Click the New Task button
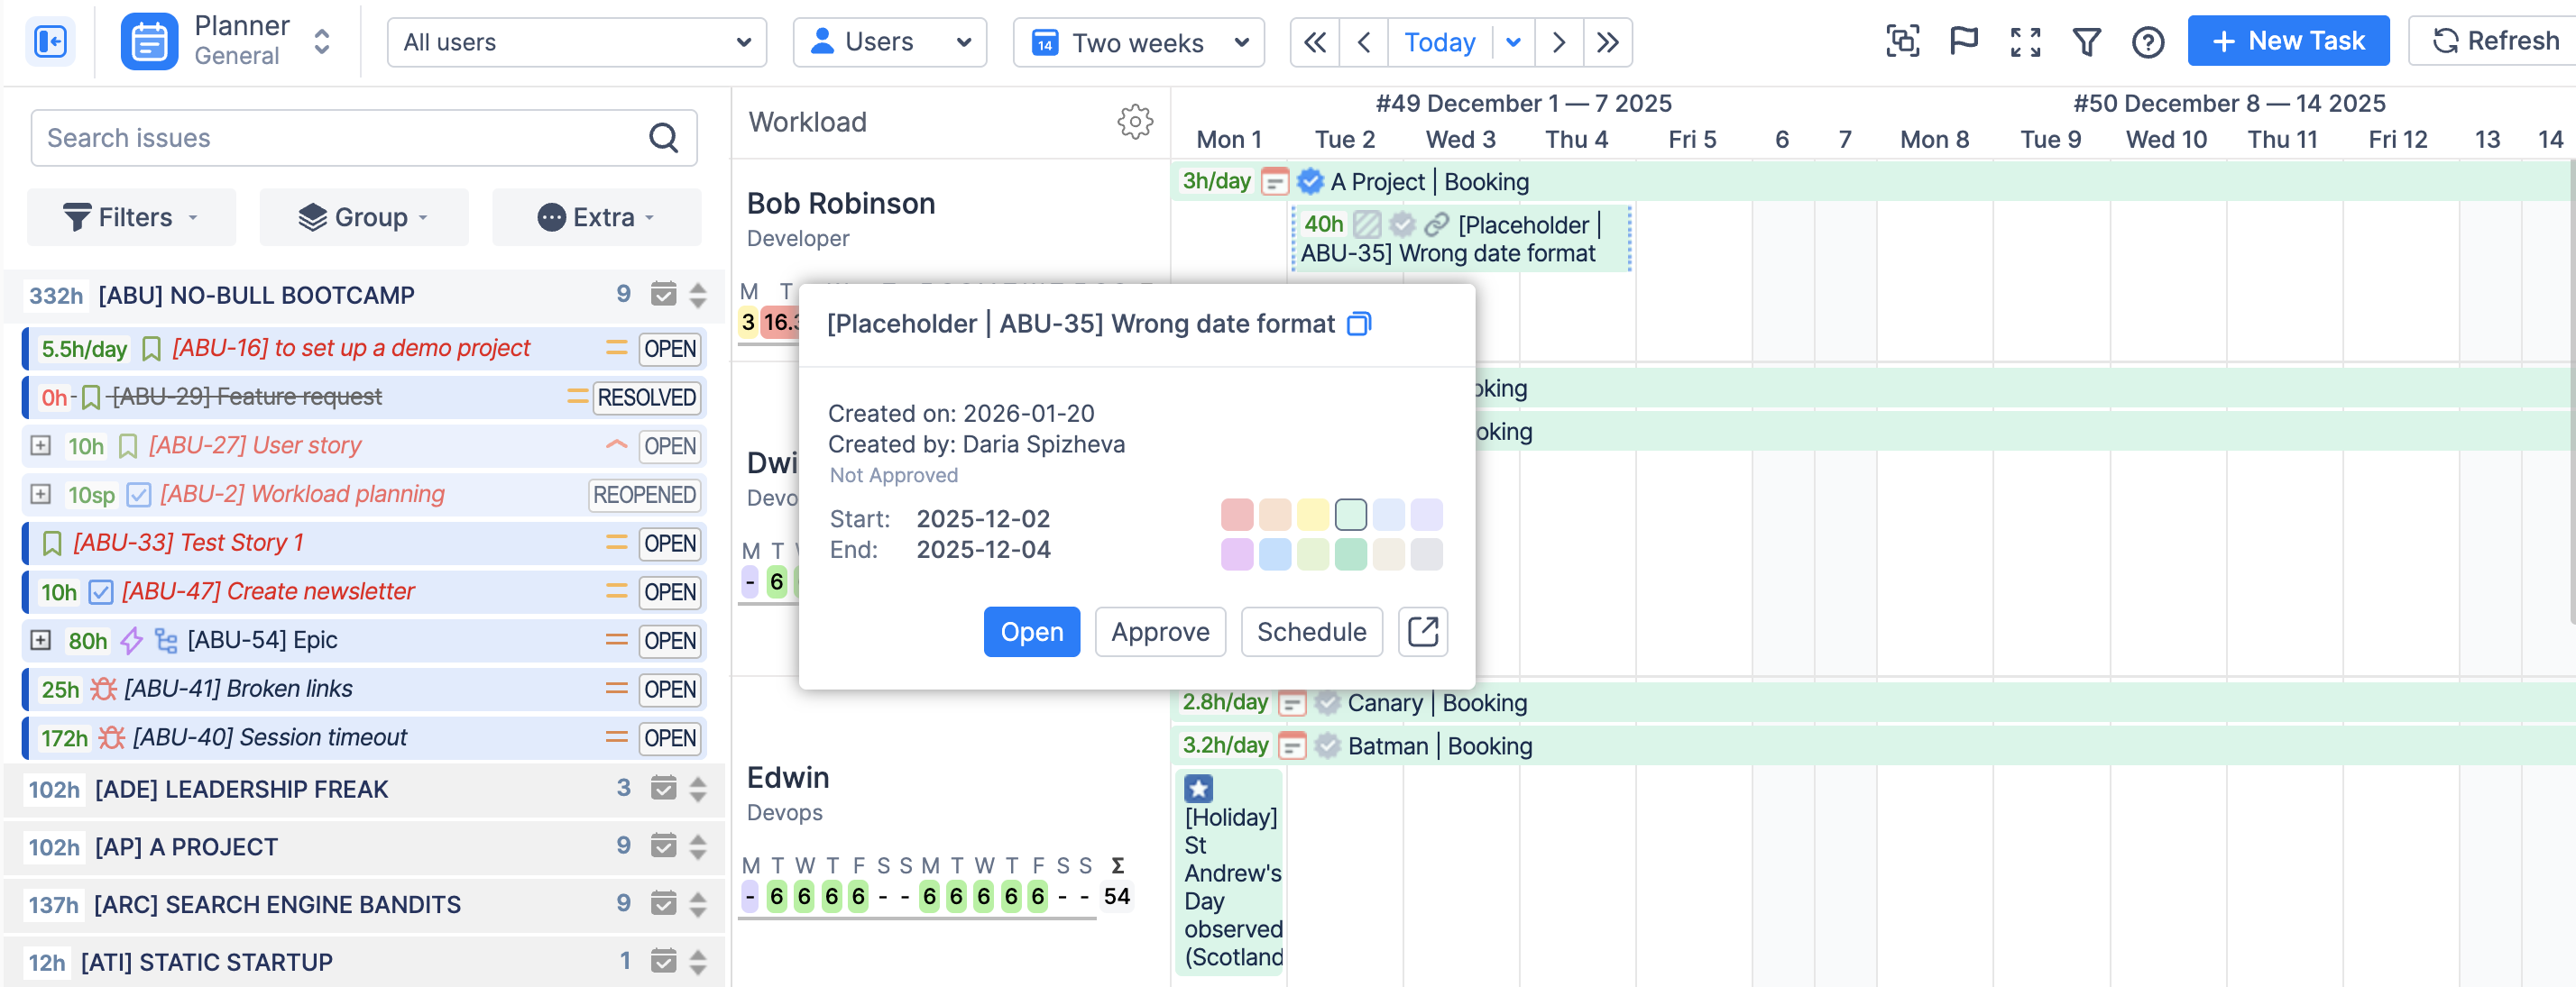Image resolution: width=2576 pixels, height=987 pixels. (2287, 41)
